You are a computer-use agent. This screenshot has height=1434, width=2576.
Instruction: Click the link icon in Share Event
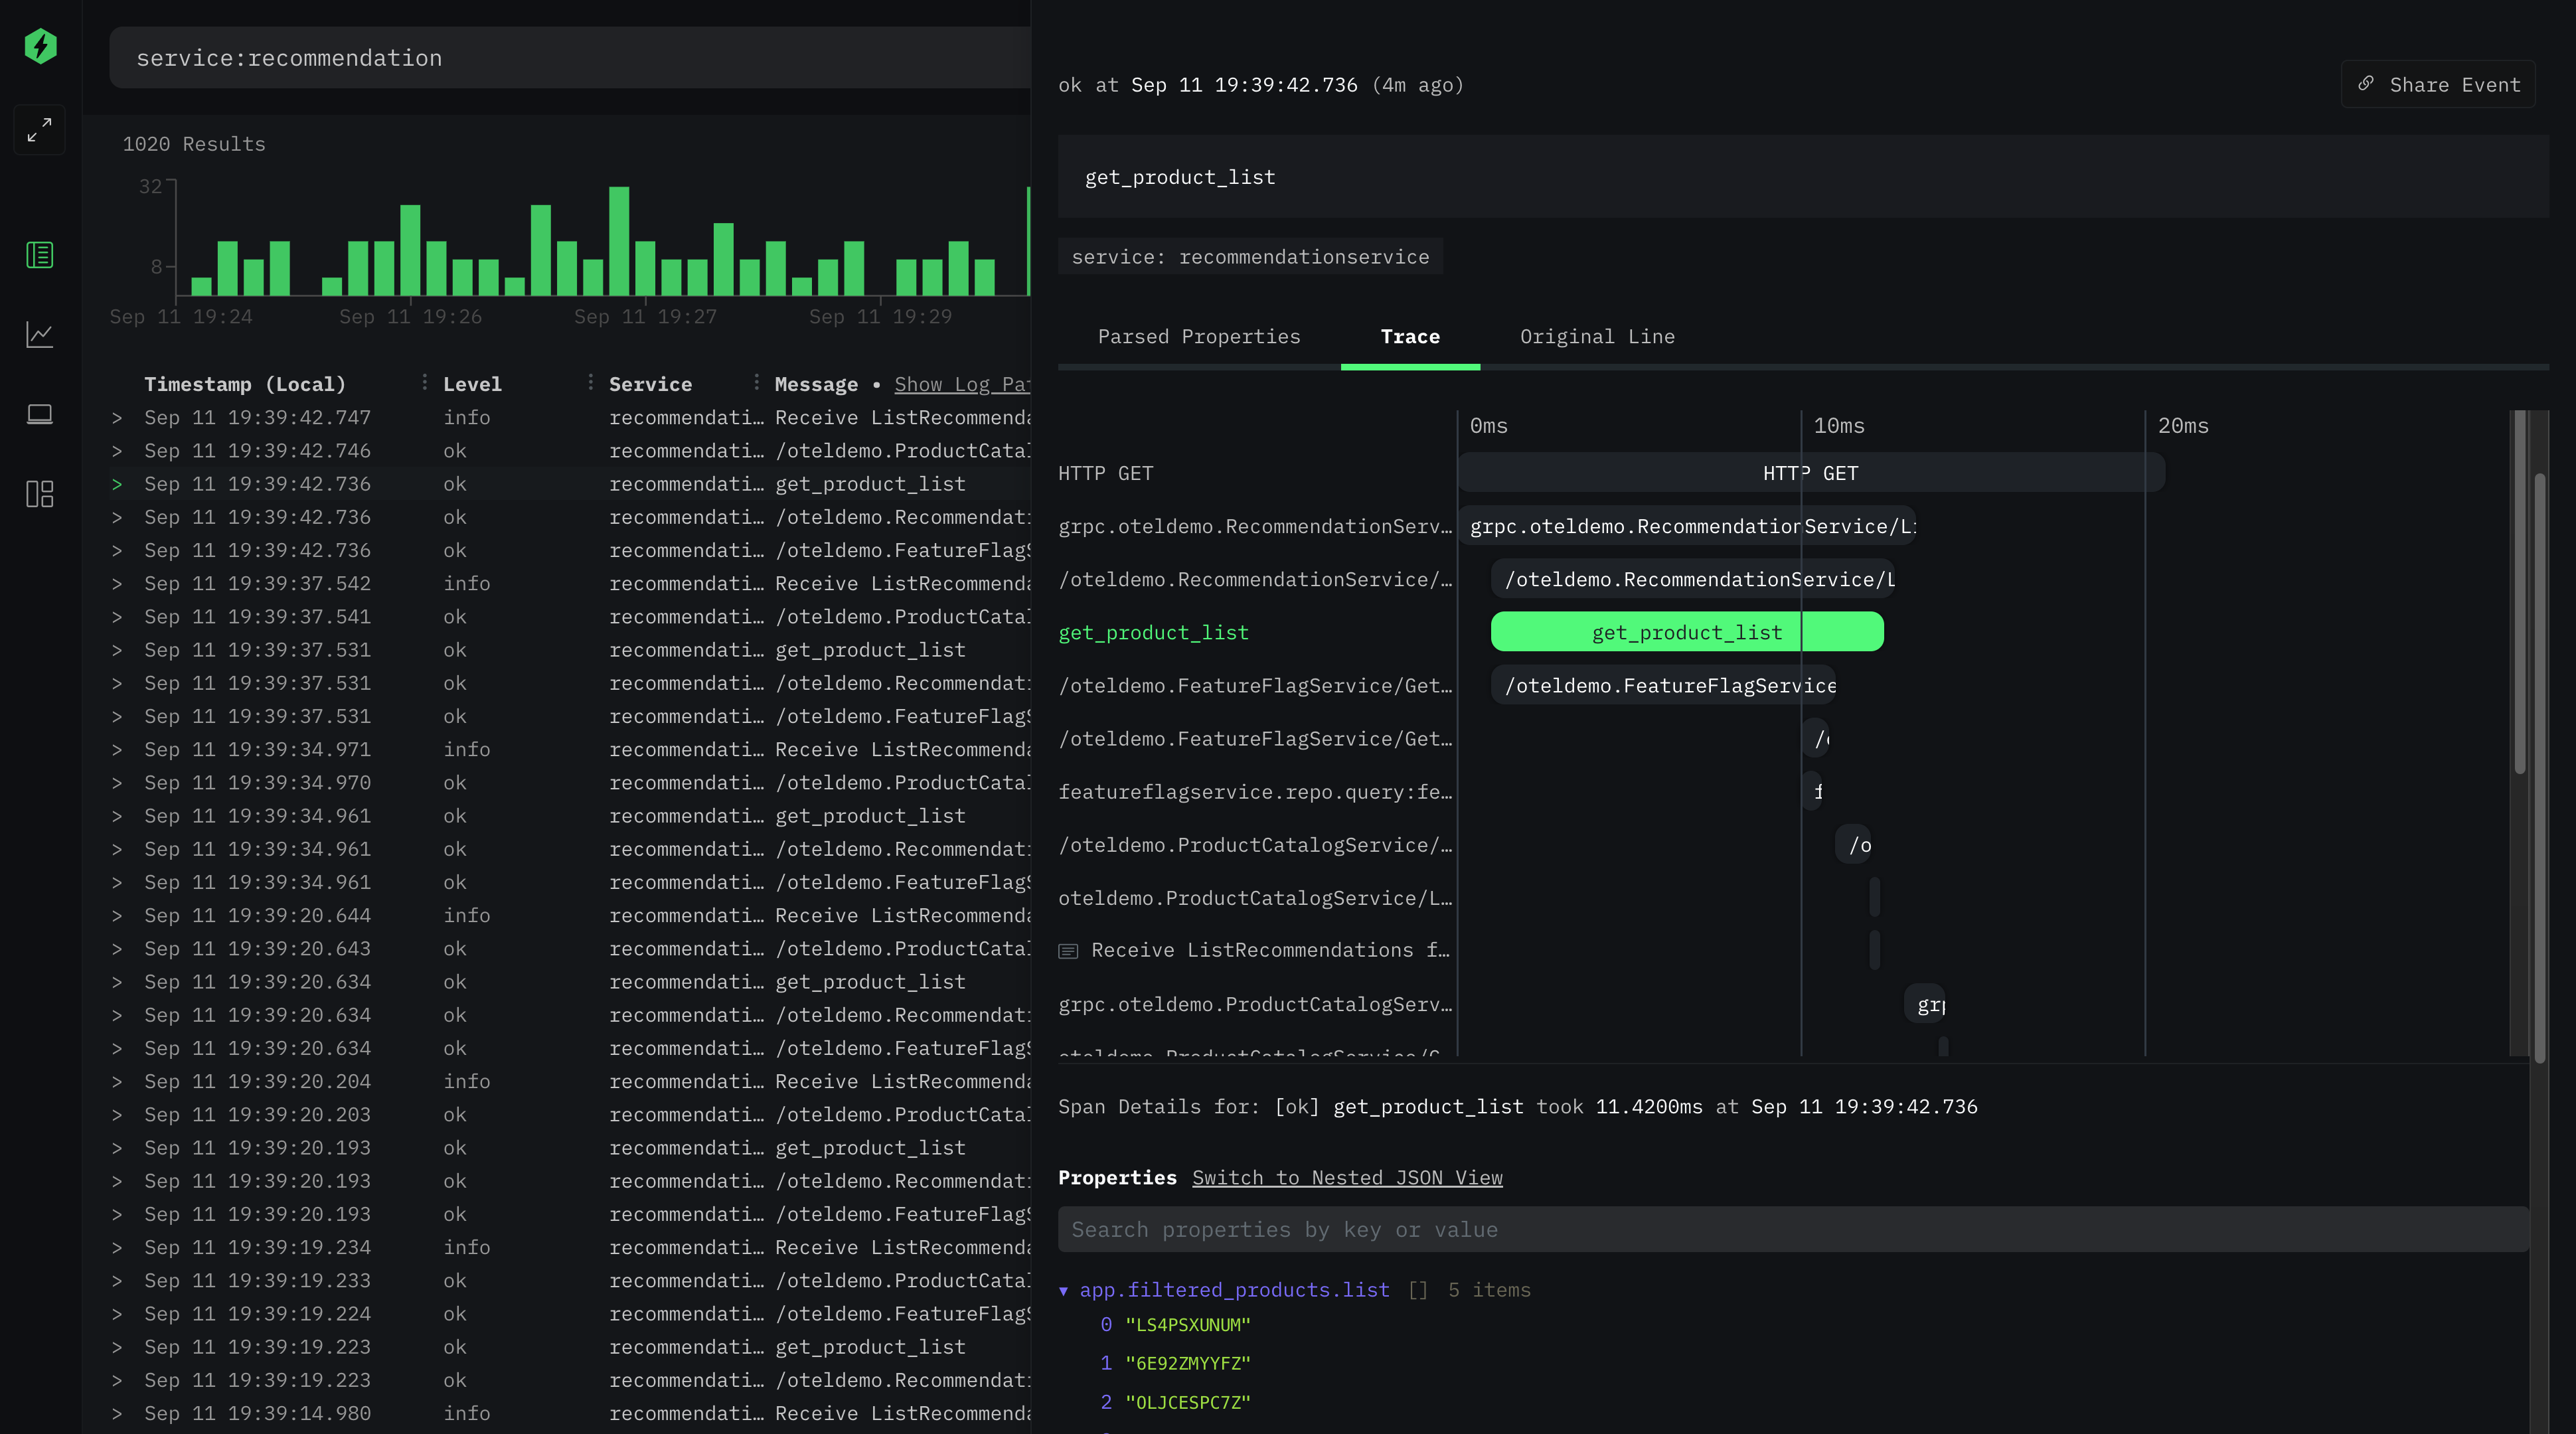pyautogui.click(x=2365, y=84)
